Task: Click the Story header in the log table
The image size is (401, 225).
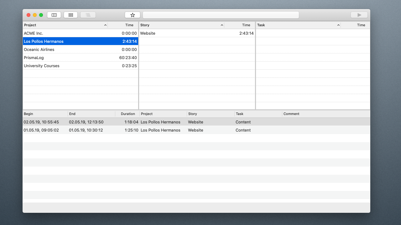Action: (211, 114)
